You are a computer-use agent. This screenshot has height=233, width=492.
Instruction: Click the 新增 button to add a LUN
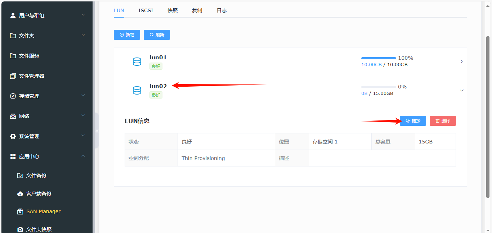[x=127, y=35]
